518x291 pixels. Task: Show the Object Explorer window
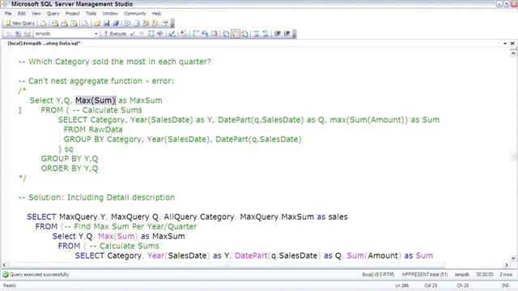(x=146, y=23)
